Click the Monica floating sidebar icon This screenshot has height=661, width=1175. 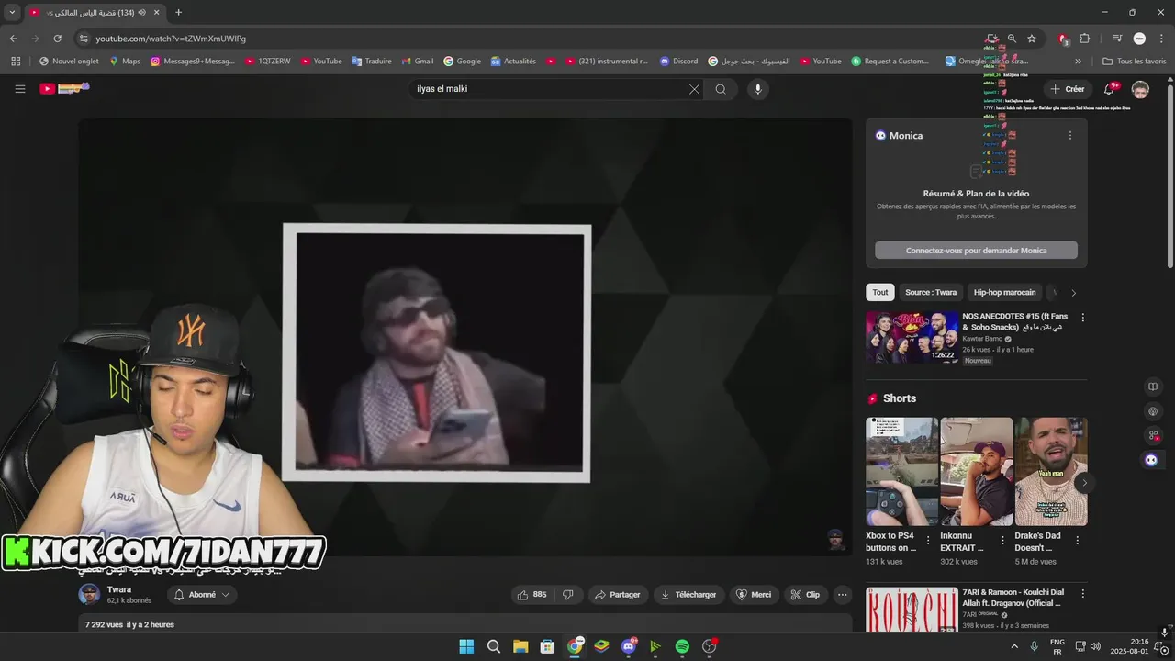[x=1151, y=460]
